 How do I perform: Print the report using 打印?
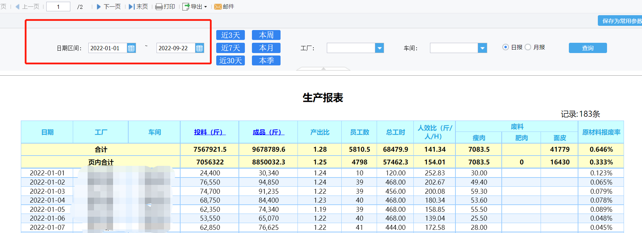(x=165, y=7)
